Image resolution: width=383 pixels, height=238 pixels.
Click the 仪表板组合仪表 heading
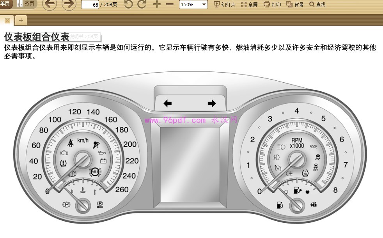tap(37, 37)
